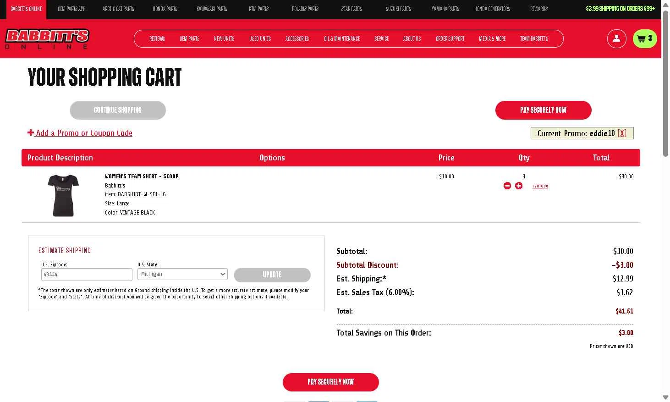Remove the eddie10 promo with the X
This screenshot has width=670, height=402.
point(622,133)
